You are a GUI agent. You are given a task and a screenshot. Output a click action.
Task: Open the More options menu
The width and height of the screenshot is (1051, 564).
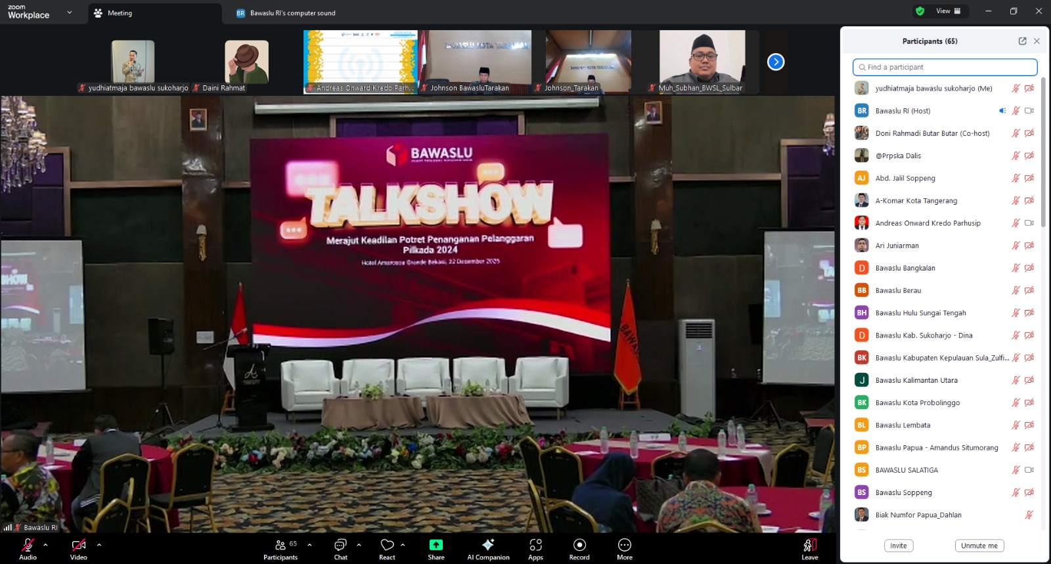tap(625, 549)
